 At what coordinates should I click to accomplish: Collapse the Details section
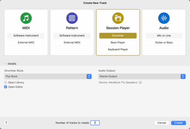(5, 64)
